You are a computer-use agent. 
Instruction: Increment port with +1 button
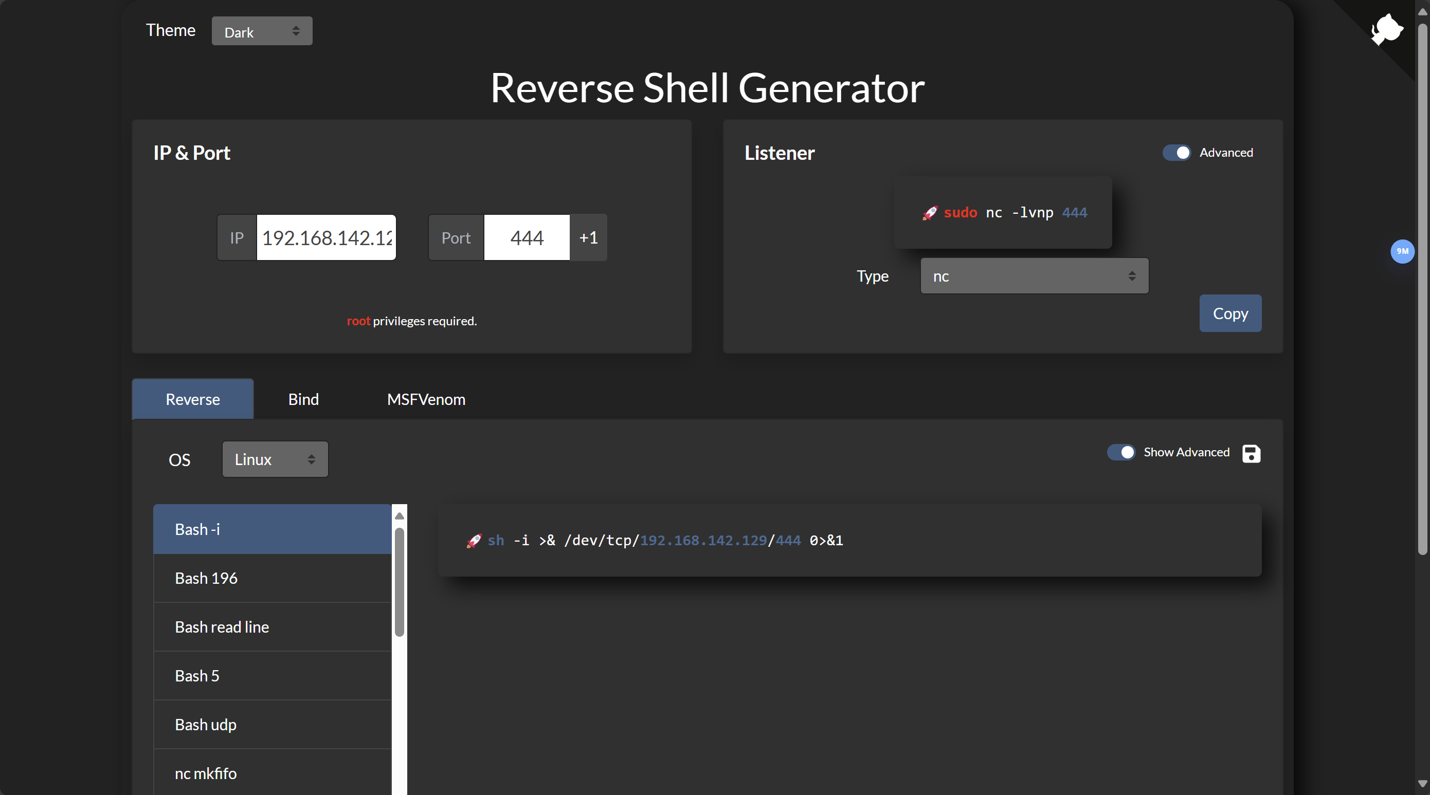pyautogui.click(x=588, y=238)
